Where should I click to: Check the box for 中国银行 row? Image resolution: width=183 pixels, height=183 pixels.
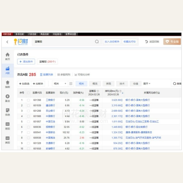click(28, 116)
